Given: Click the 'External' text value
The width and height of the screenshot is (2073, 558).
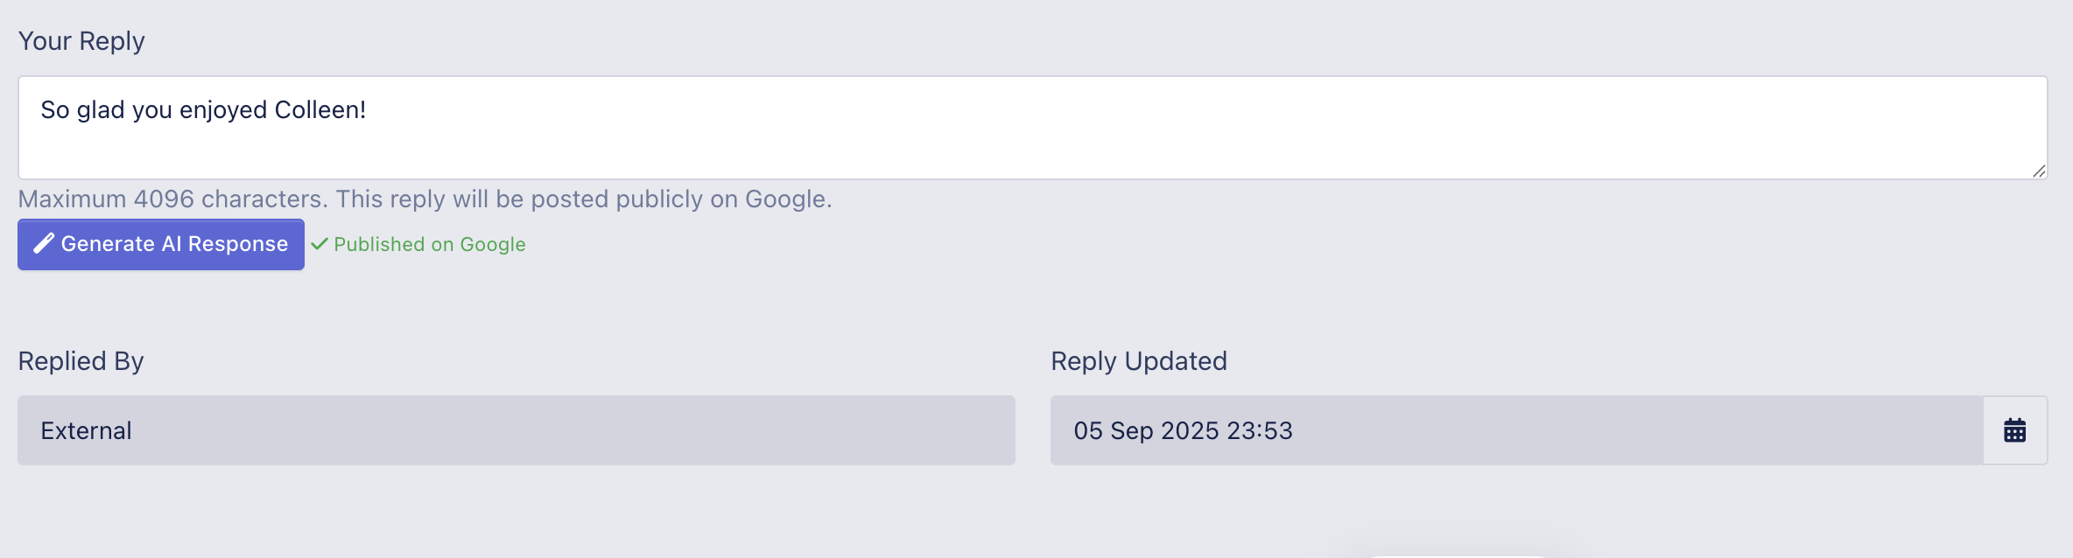Looking at the screenshot, I should 86,430.
